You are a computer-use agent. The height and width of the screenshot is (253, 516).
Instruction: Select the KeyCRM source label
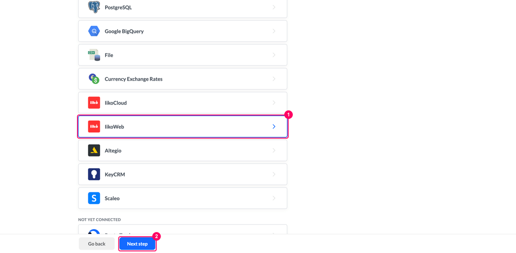tap(115, 174)
